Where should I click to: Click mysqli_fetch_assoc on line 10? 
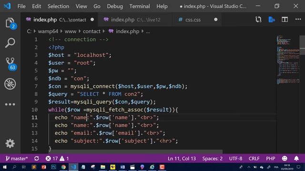coord(115,110)
